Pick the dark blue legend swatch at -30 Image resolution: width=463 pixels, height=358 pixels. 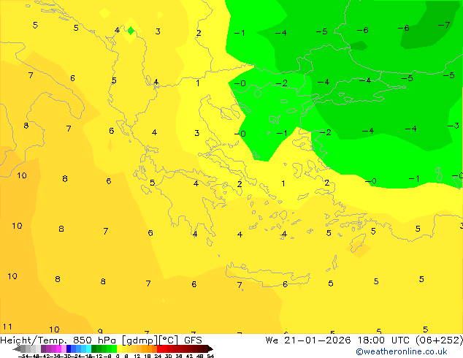[x=69, y=349]
